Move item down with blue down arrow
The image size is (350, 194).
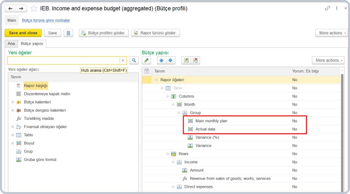[170, 60]
